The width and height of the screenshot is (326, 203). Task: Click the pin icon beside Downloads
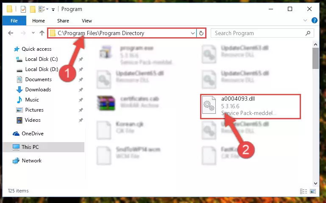tap(81, 90)
